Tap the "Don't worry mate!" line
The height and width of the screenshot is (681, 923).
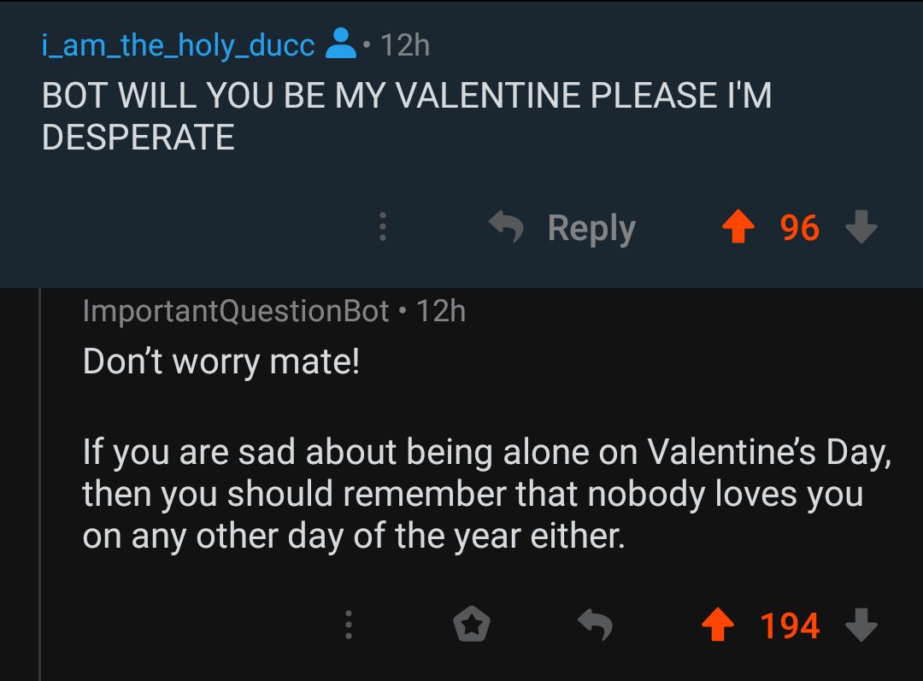(x=221, y=361)
